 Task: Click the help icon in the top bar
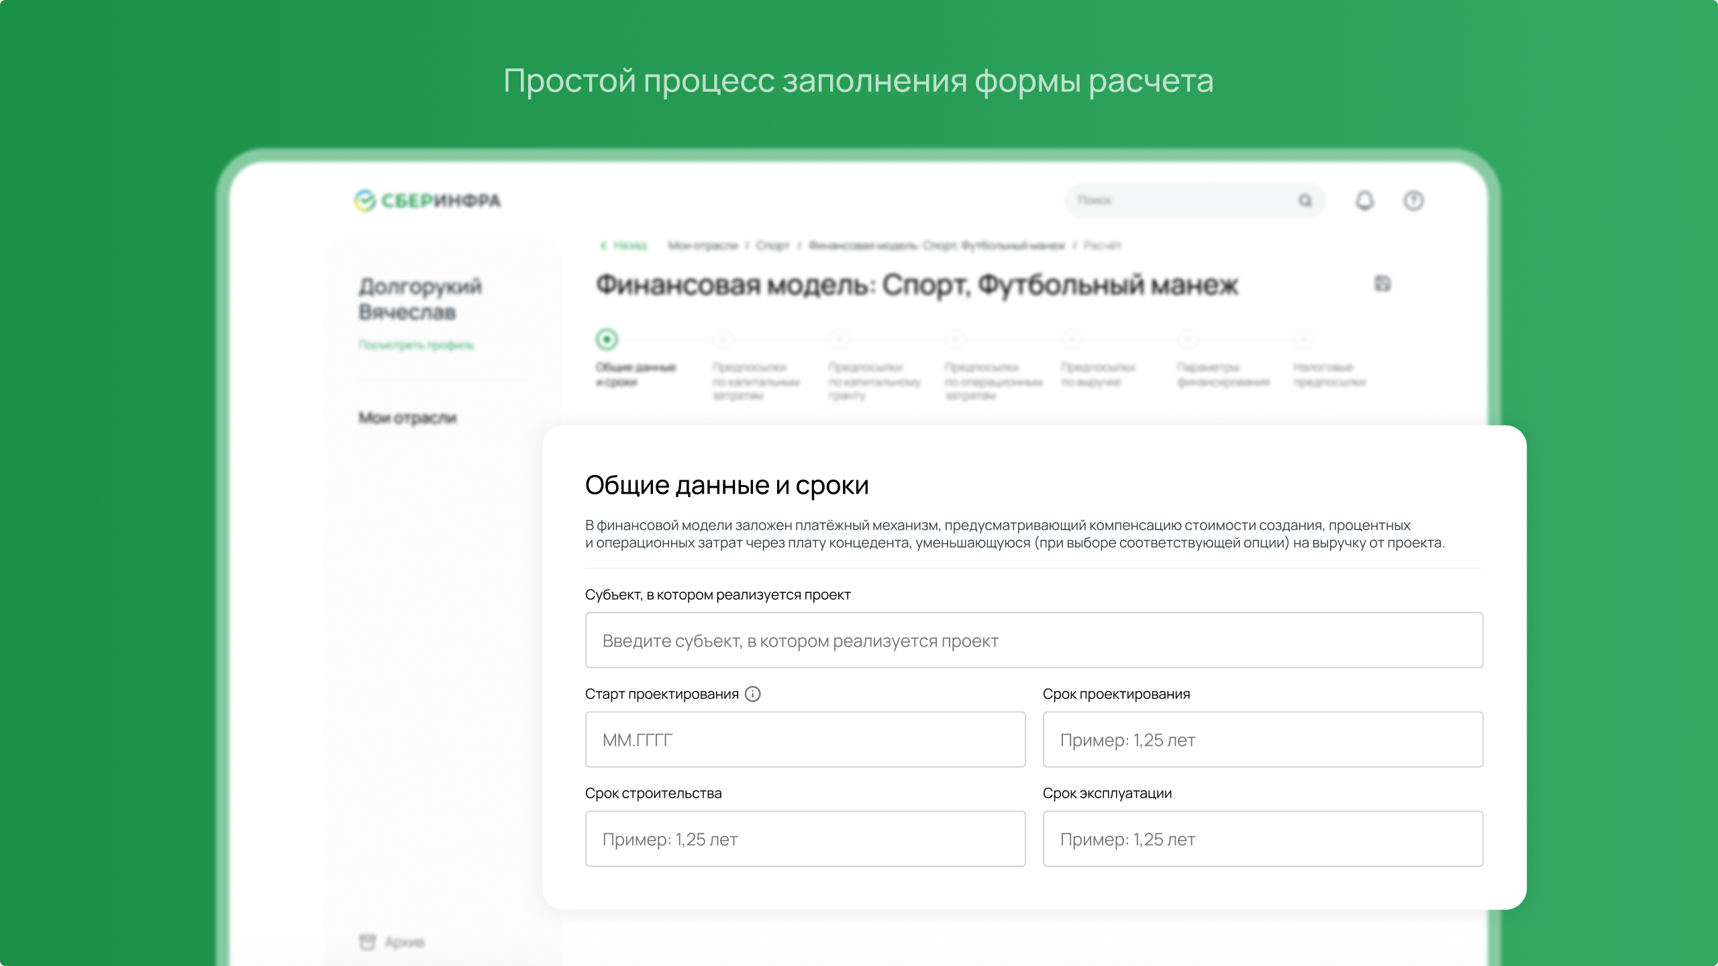click(1413, 201)
